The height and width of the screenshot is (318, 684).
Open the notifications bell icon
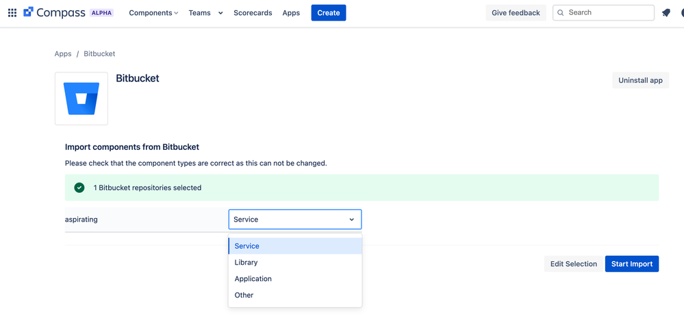pos(666,12)
